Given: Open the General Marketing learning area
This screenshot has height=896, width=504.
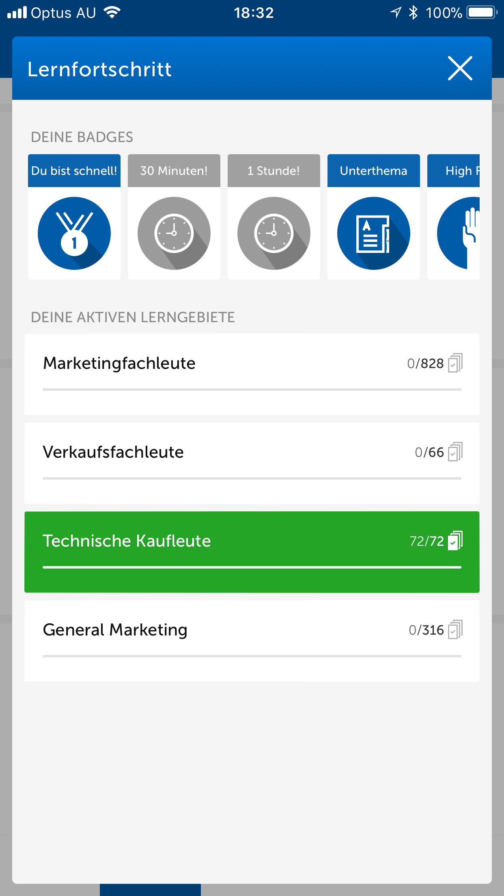Looking at the screenshot, I should pos(115,630).
